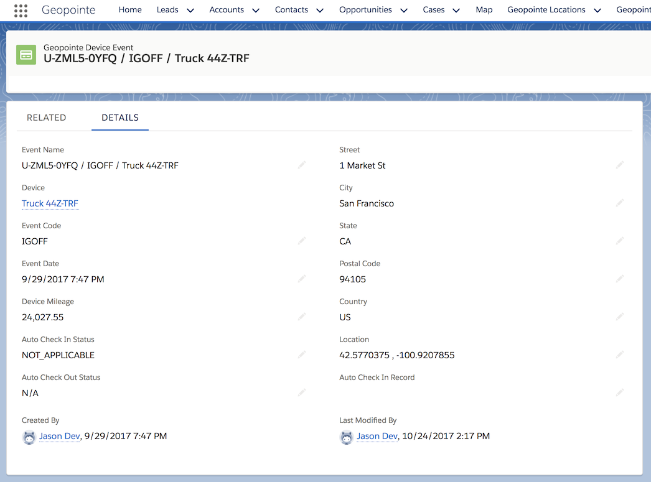Click the record title U-ZML5-0YFQ / IGOFF / Truck 44Z-TRF

click(x=146, y=58)
